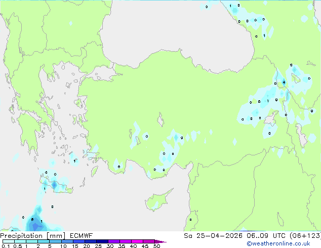Select the 35–40 mm magenta legend swatch
Viewport: 321px width, 248px height.
(x=125, y=241)
